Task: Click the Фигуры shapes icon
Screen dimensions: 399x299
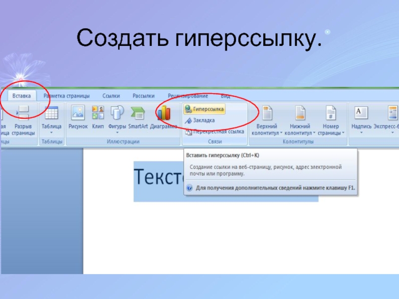Action: click(x=117, y=113)
